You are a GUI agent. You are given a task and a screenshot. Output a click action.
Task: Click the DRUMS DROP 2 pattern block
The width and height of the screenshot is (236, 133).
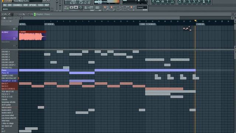tap(167, 65)
